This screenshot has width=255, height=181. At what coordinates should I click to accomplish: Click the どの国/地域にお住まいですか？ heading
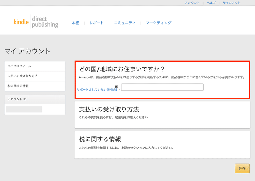coord(122,69)
